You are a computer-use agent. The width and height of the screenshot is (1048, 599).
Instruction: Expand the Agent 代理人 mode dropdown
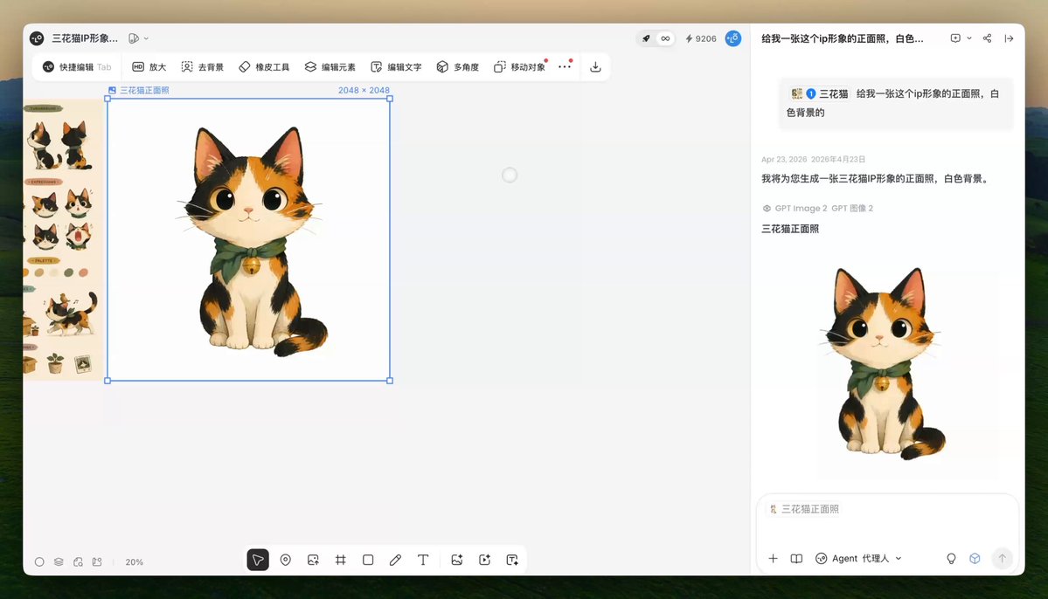[859, 558]
